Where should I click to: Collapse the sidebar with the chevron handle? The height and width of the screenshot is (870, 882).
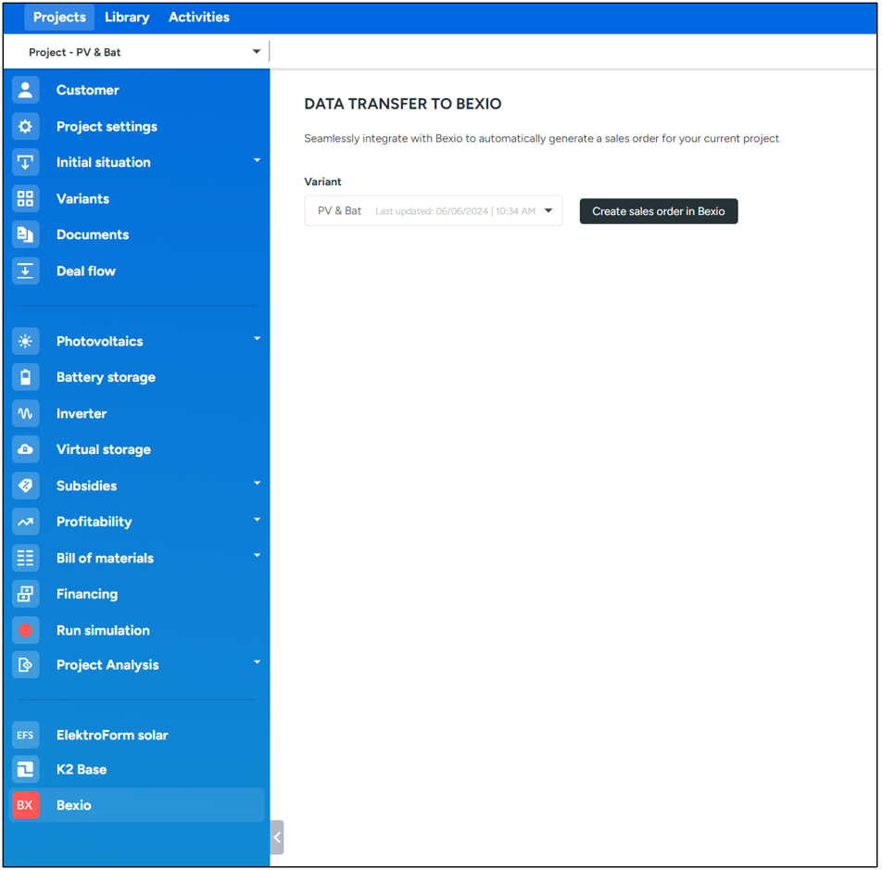point(277,837)
